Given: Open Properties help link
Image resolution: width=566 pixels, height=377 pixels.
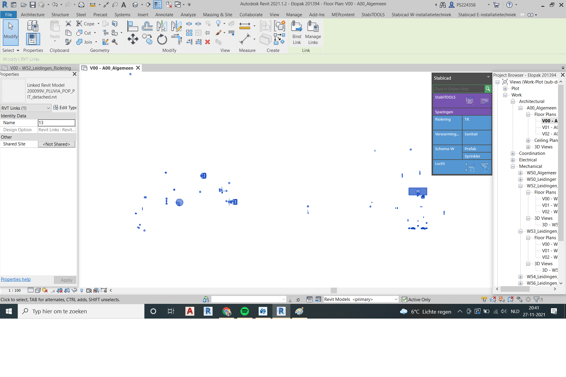Looking at the screenshot, I should coord(16,279).
